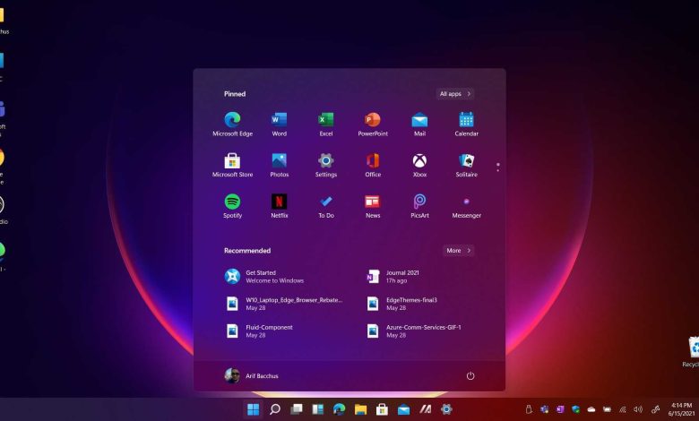This screenshot has height=421, width=699.
Task: Open the Xbox app icon
Action: click(x=419, y=161)
